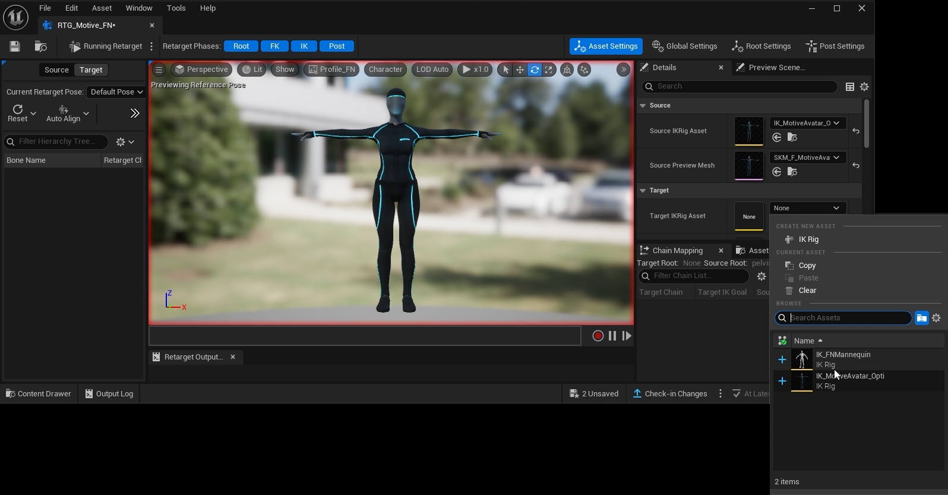The height and width of the screenshot is (495, 948).
Task: Reset Source IKRig Asset to default arrow
Action: pyautogui.click(x=856, y=131)
